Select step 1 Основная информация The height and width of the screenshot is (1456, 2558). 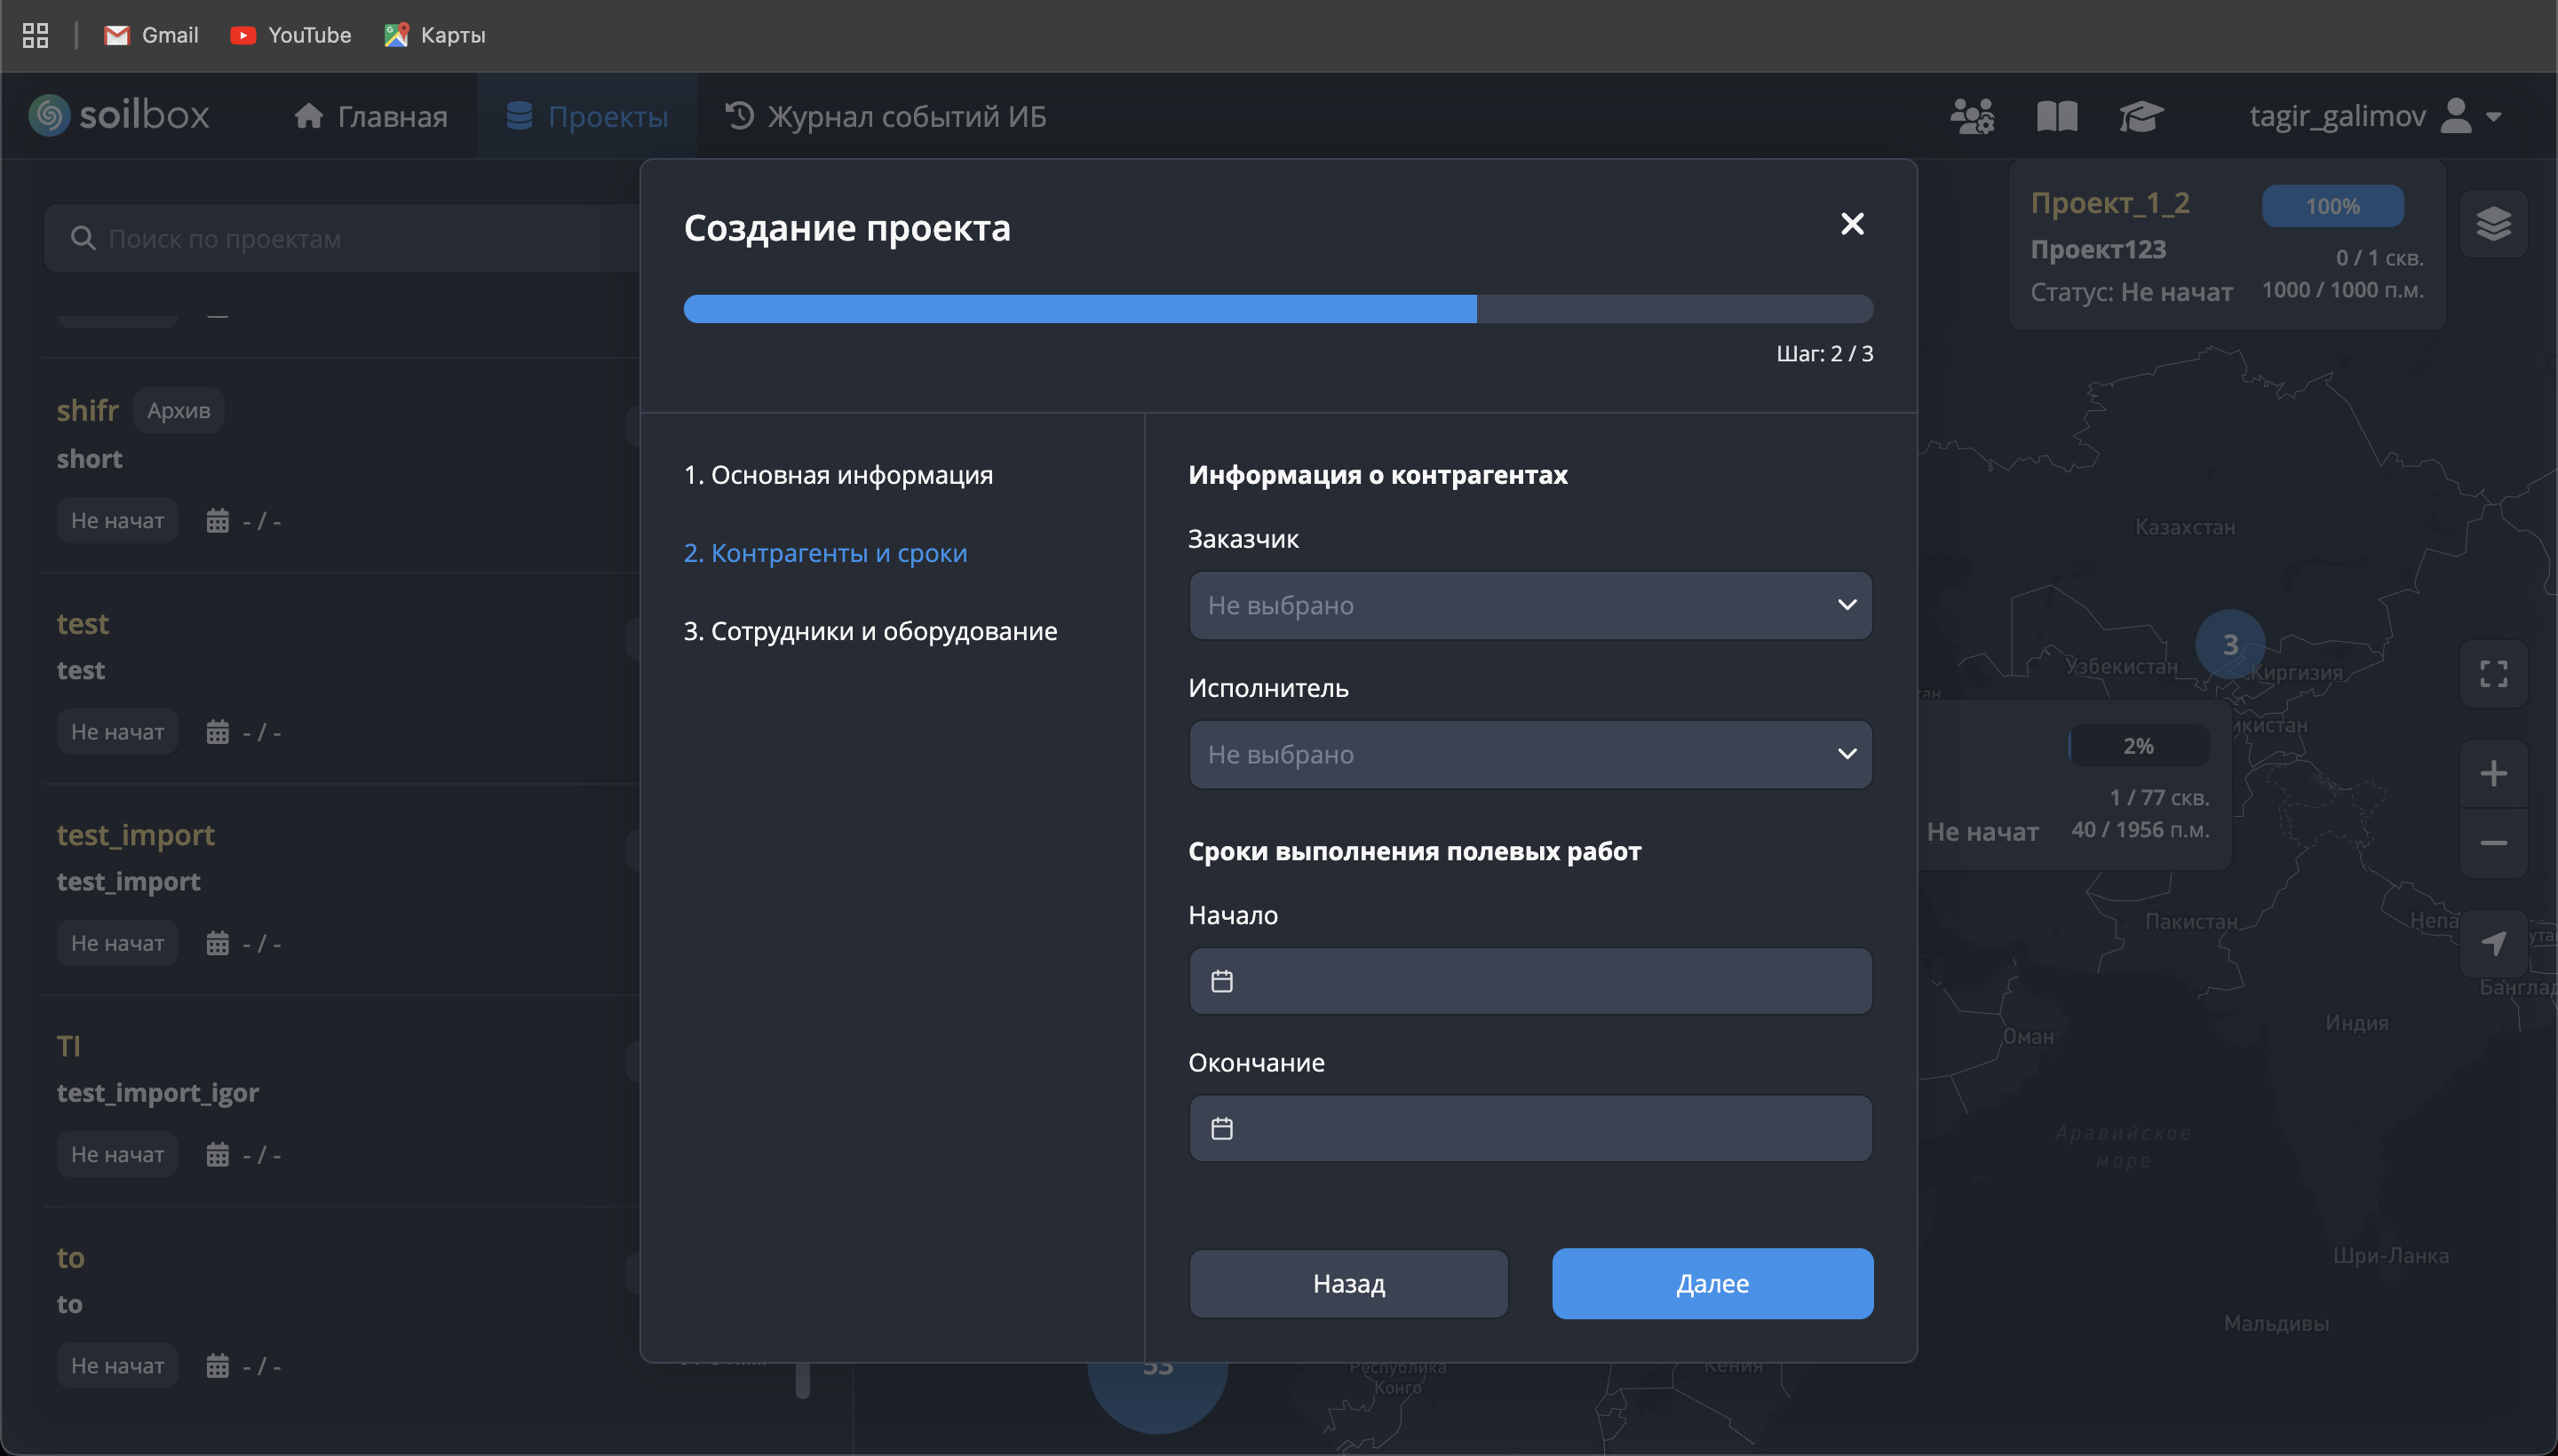(838, 475)
